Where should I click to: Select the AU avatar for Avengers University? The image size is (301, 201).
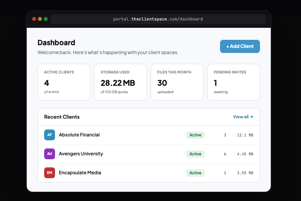click(50, 154)
